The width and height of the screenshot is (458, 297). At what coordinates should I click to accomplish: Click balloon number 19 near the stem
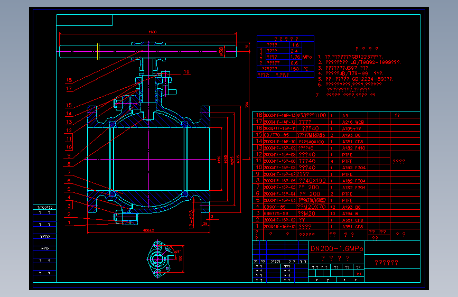click(186, 72)
